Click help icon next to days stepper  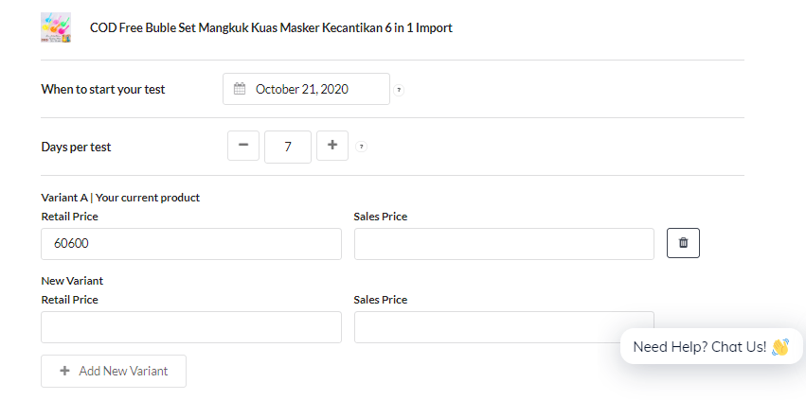pyautogui.click(x=362, y=147)
